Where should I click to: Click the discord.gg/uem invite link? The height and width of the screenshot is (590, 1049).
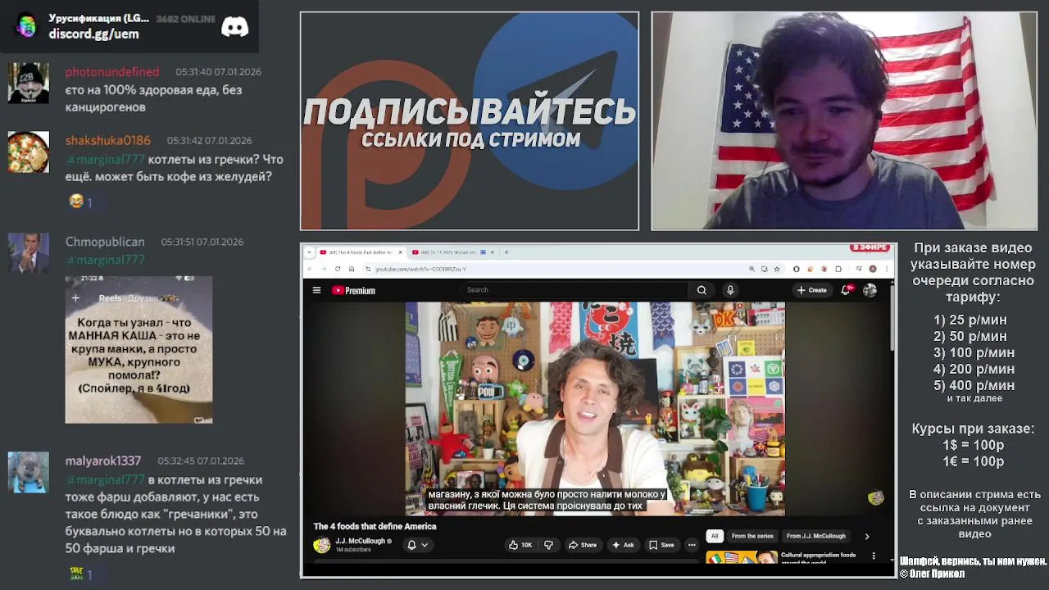tap(93, 34)
